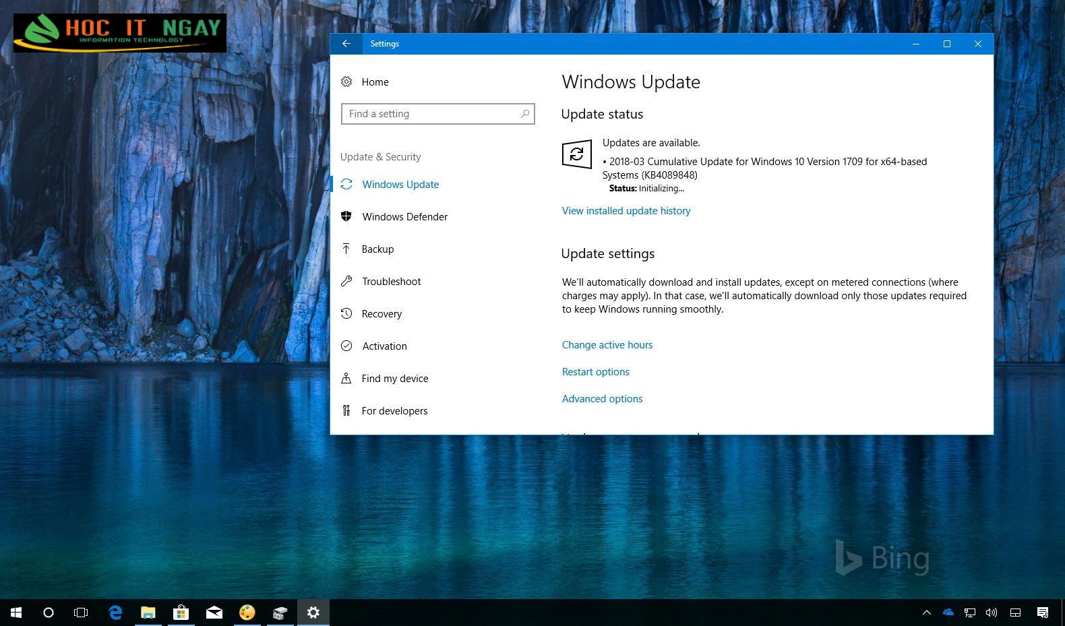
Task: Click the Recovery history clock icon
Action: 346,313
